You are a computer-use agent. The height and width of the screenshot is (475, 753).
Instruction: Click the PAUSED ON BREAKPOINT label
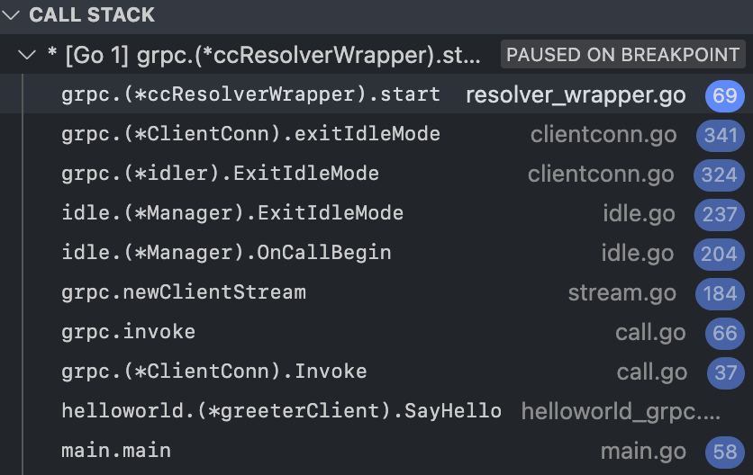(623, 54)
